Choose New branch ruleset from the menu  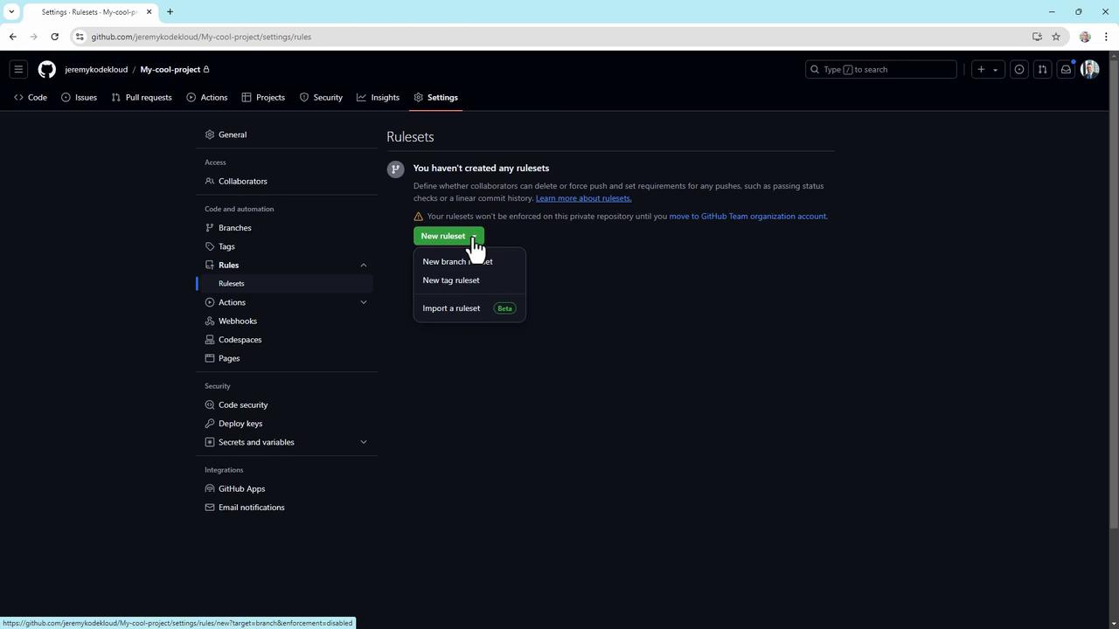(x=469, y=262)
